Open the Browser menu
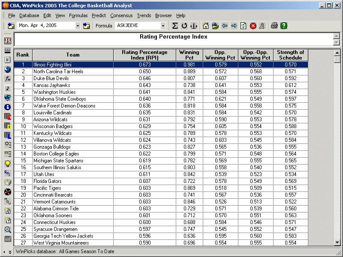Image resolution: width=343 pixels, height=257 pixels. tap(164, 15)
